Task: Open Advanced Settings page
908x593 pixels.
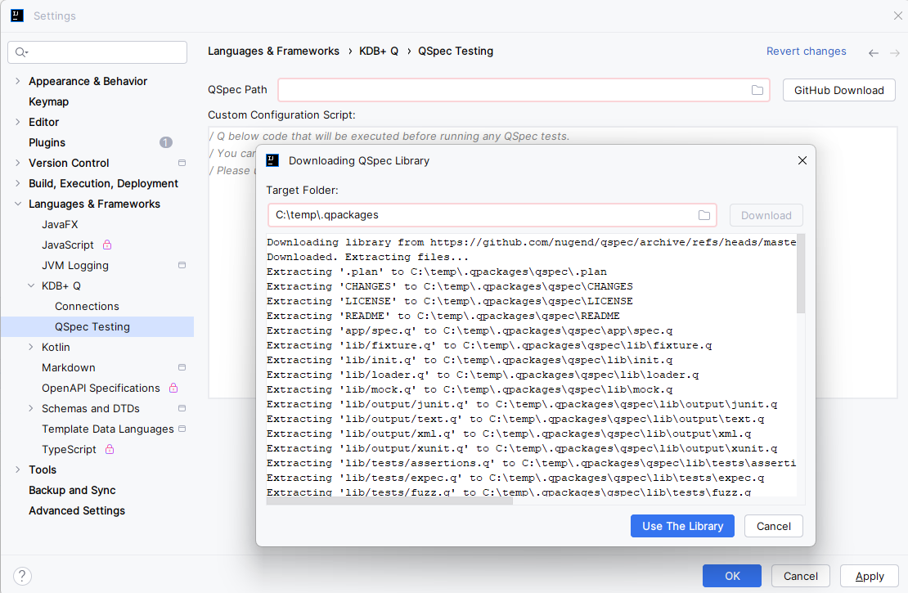Action: click(x=77, y=510)
